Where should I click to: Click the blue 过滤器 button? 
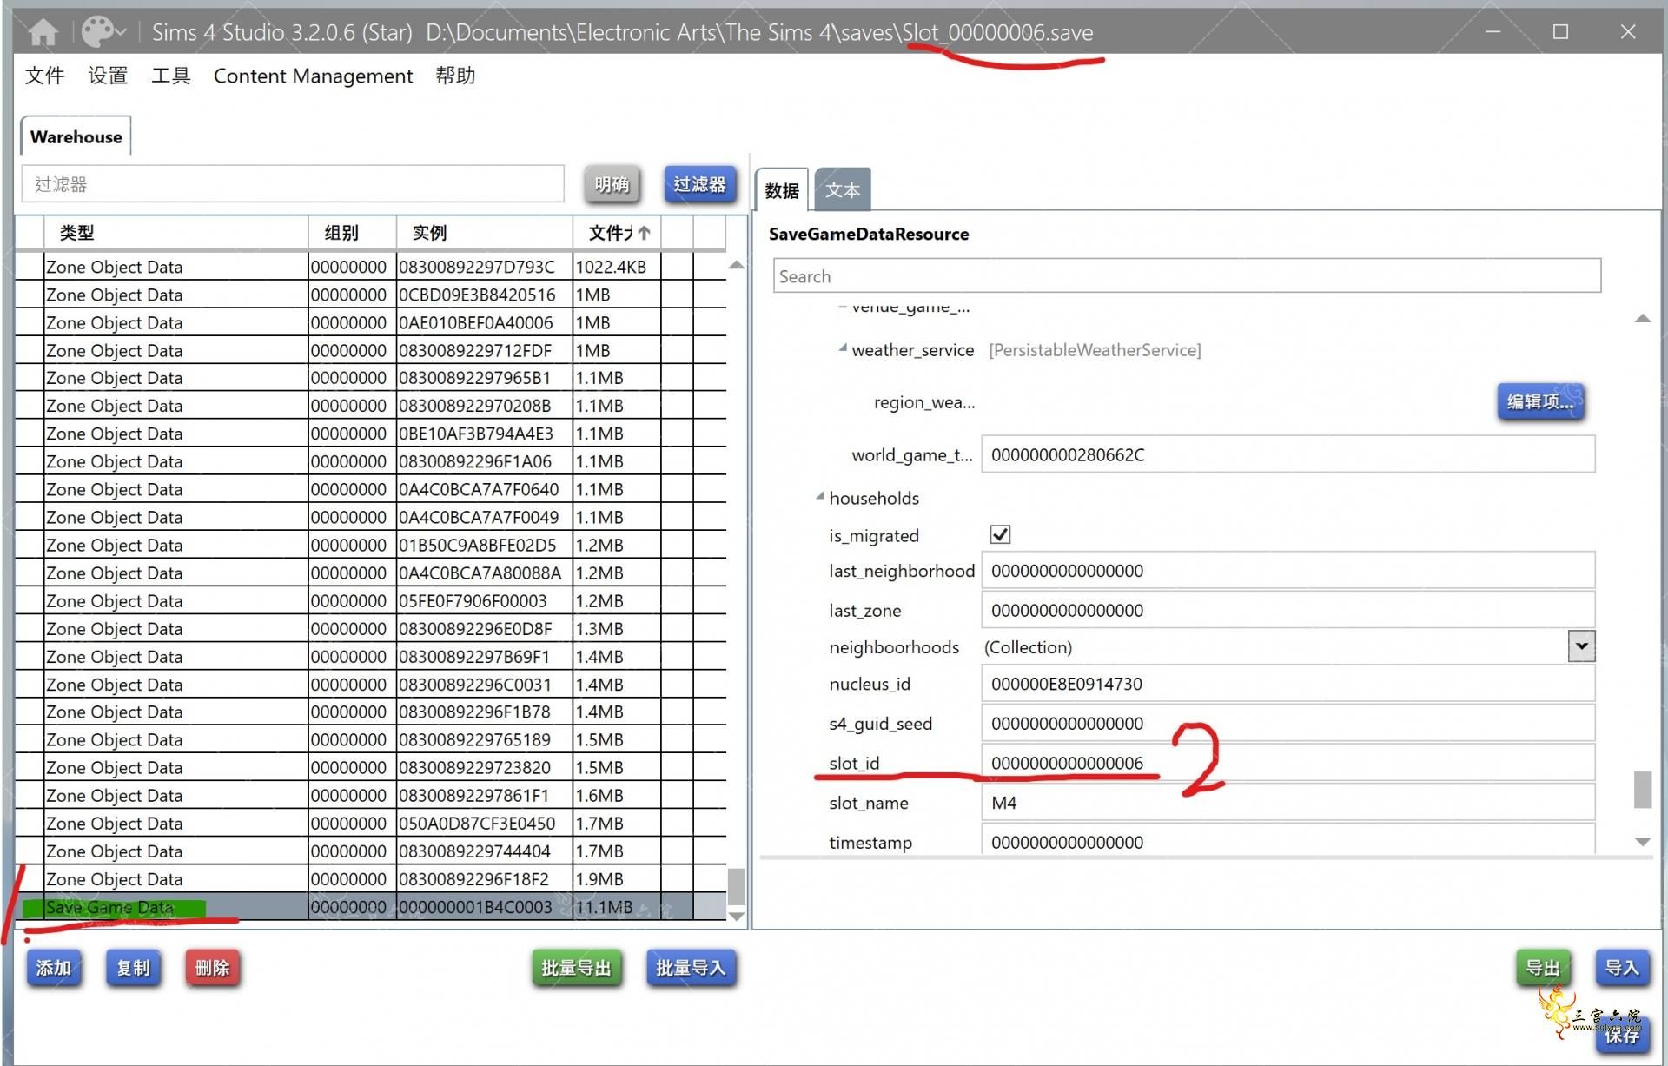coord(699,184)
